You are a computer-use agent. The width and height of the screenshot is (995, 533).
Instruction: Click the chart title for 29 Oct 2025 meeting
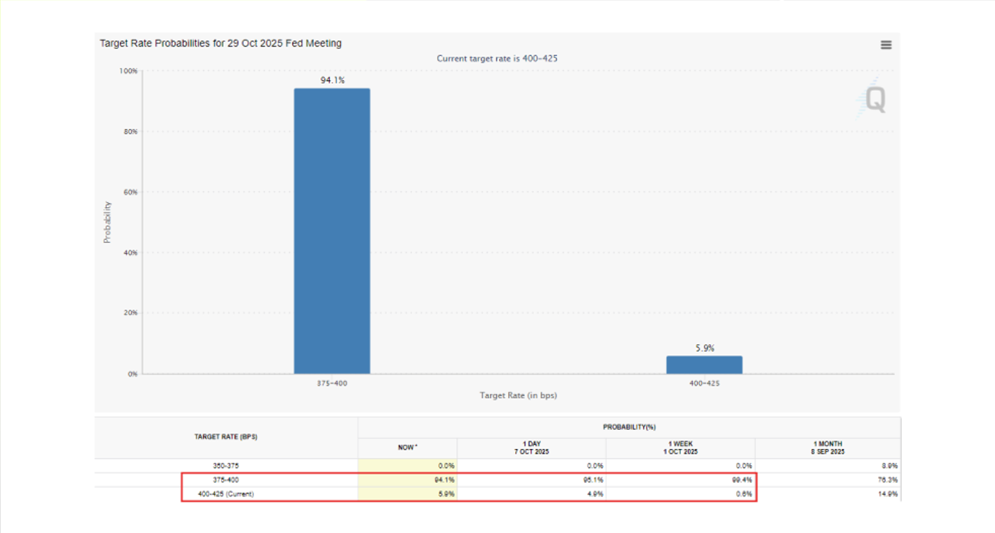click(x=220, y=44)
